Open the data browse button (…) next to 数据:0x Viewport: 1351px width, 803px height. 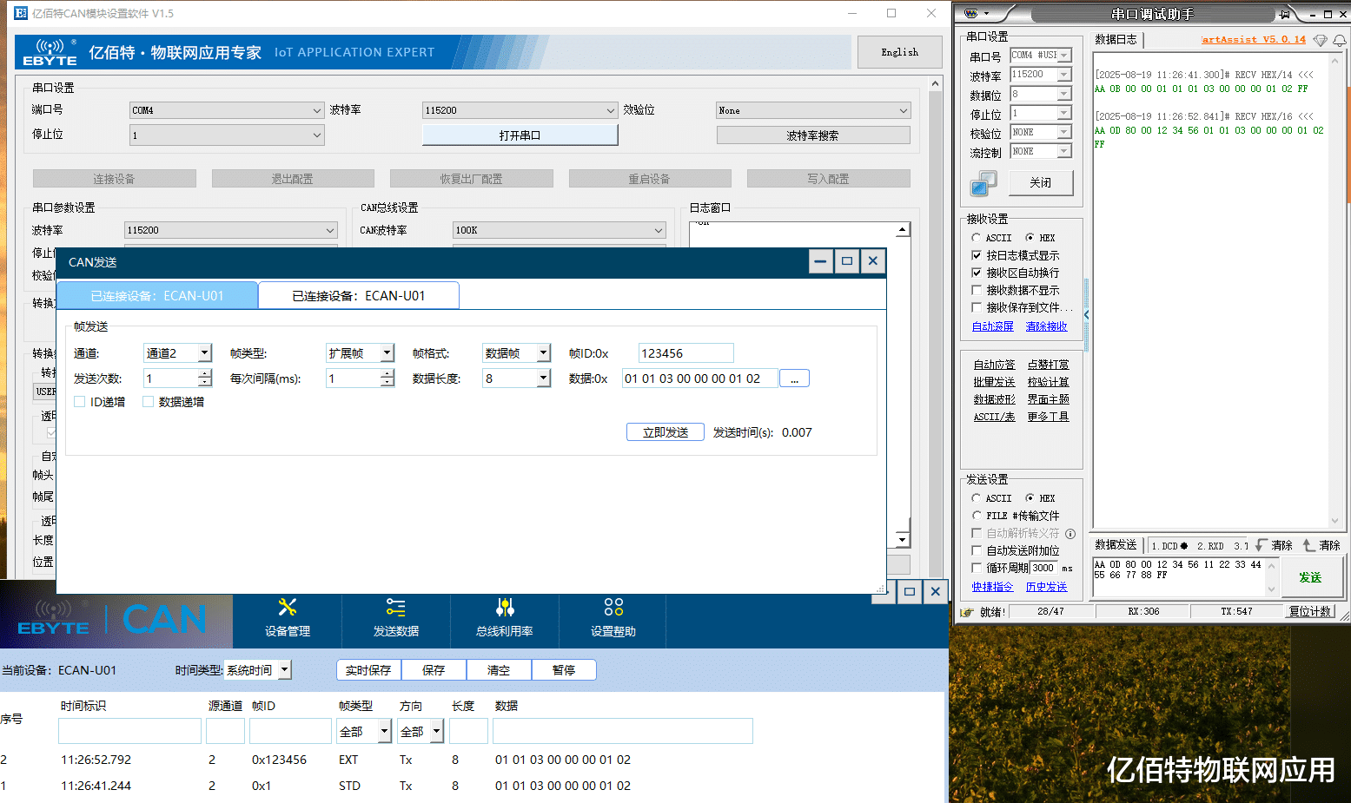(x=794, y=378)
